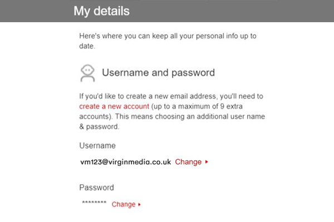
Task: Click the red arrow beside password Change
Action: pos(139,205)
